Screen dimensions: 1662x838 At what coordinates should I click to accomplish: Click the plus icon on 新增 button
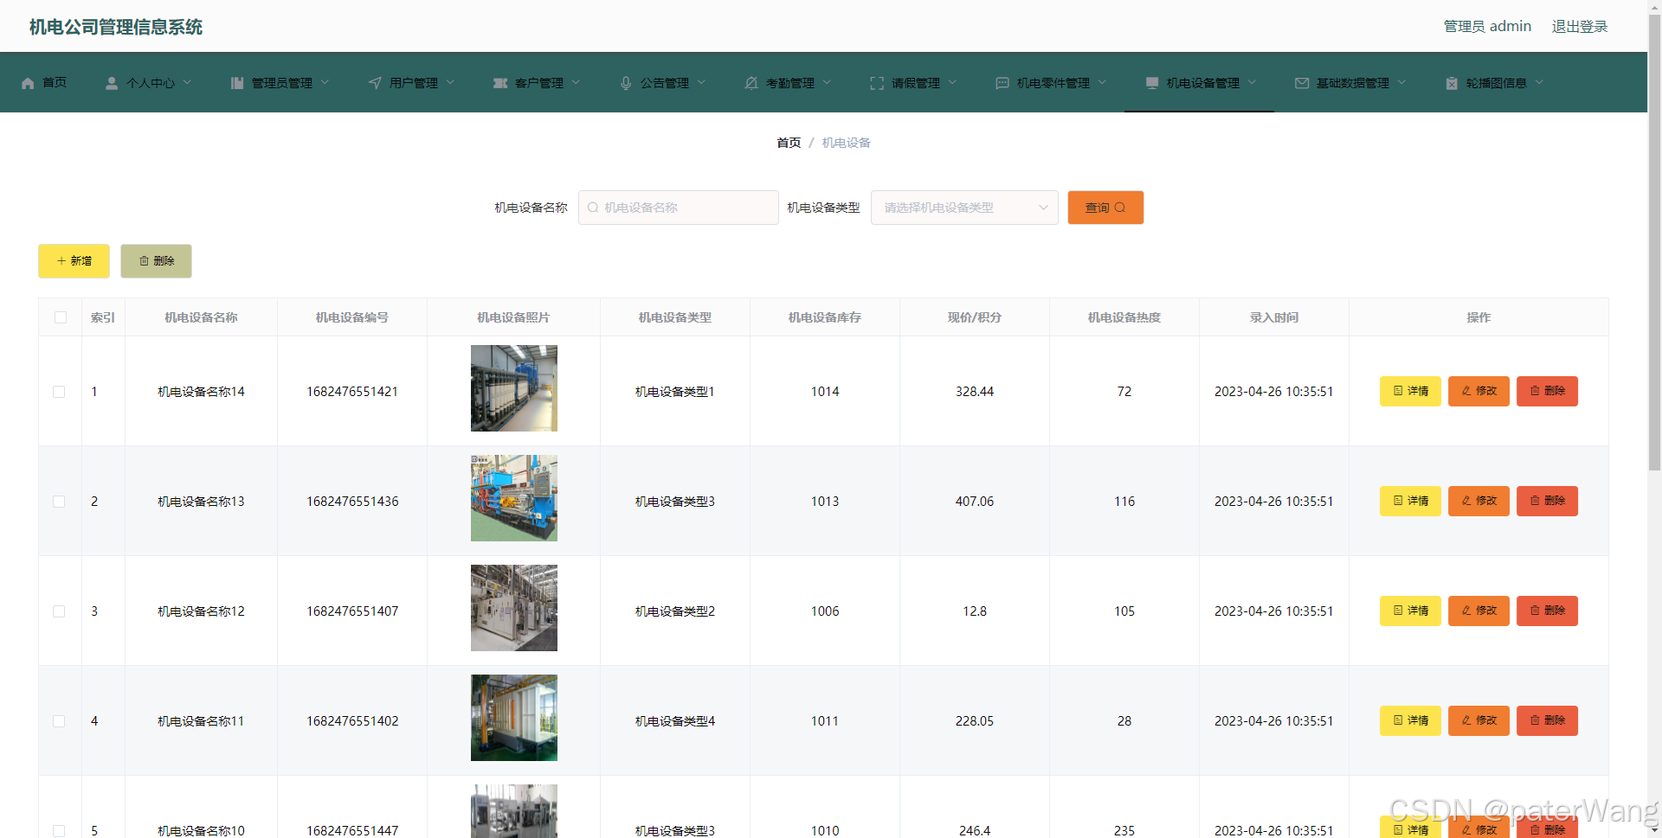pos(61,261)
